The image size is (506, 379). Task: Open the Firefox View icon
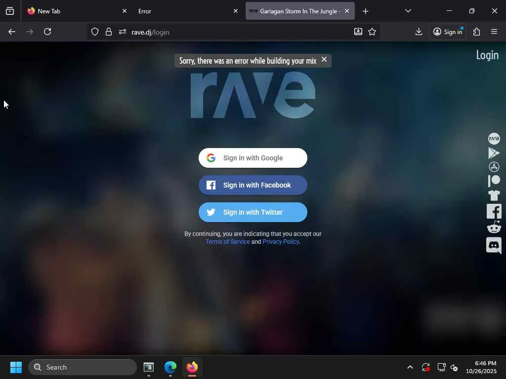pyautogui.click(x=10, y=11)
